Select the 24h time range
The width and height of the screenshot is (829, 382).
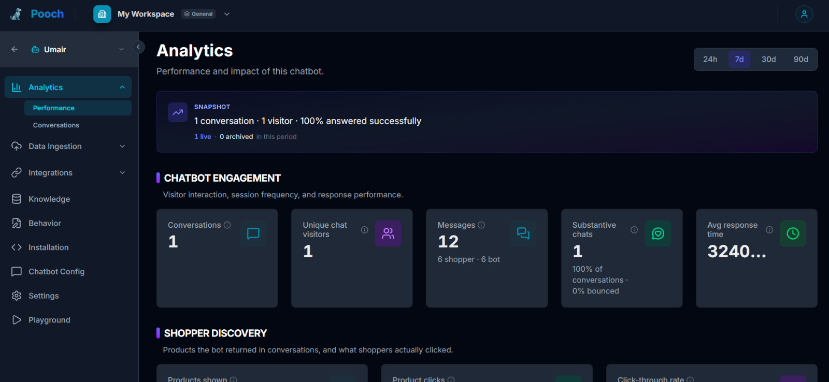[710, 60]
